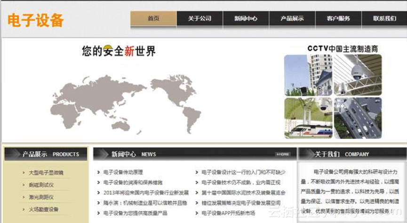Click the company description paragraph text
Viewport: 407px width, 223px height.
click(350, 192)
